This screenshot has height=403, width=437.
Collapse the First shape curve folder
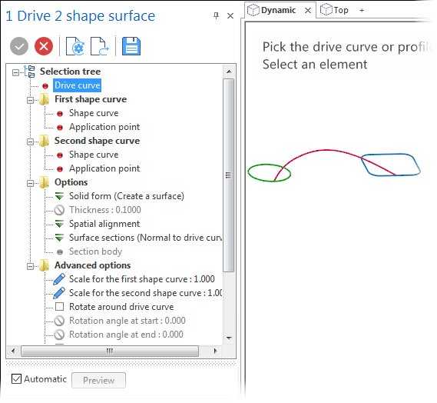pos(30,100)
